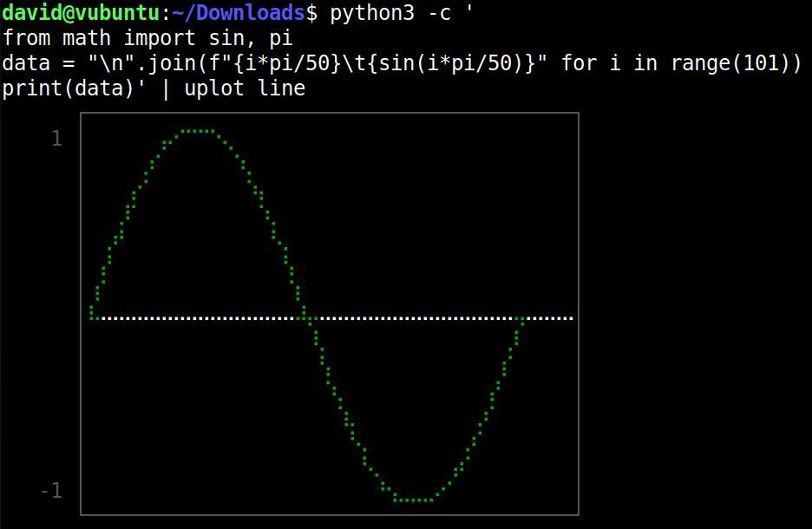Click the middle zero crossing of the sine curve
This screenshot has width=812, height=529.
[307, 318]
